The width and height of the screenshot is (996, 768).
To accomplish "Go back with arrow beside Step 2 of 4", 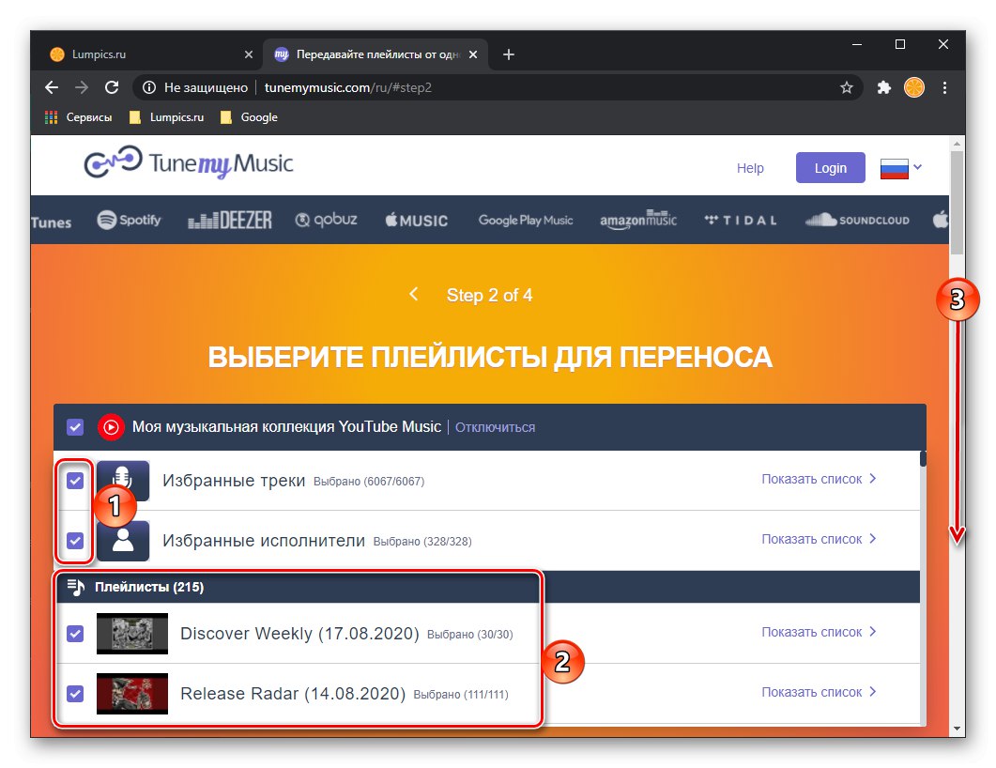I will (414, 294).
